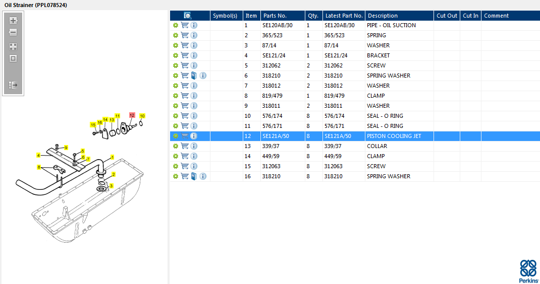
Task: Select callout 3 washer label on diagram
Action: click(x=111, y=186)
